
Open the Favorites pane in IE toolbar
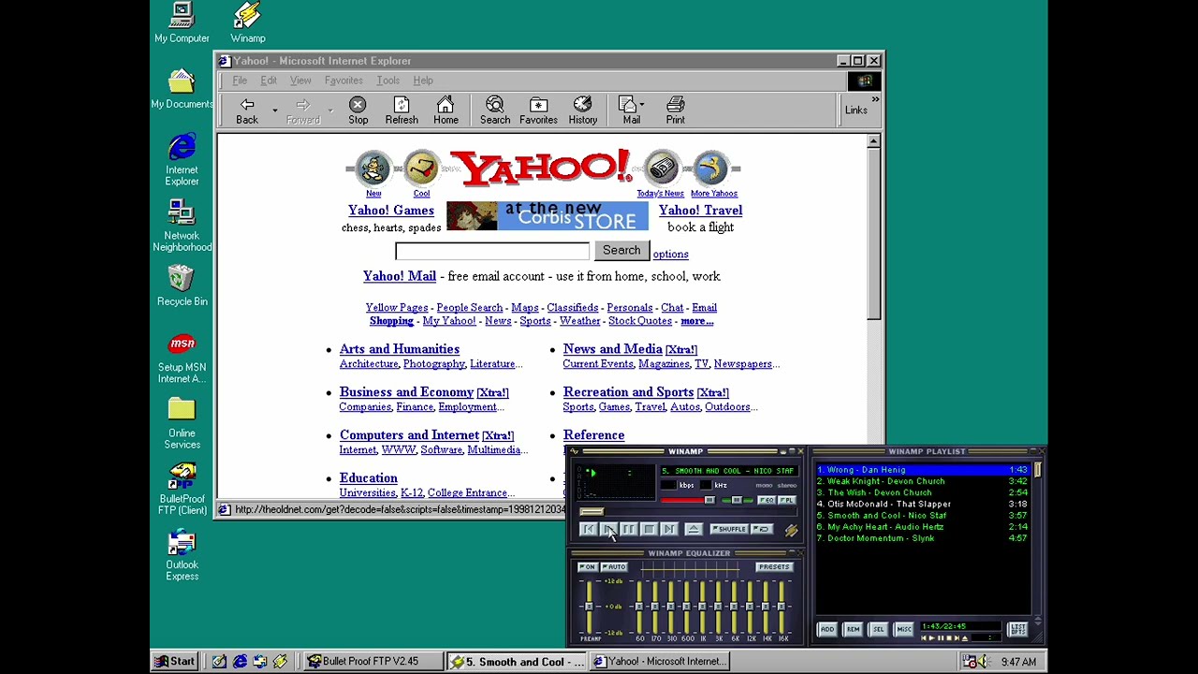(538, 110)
